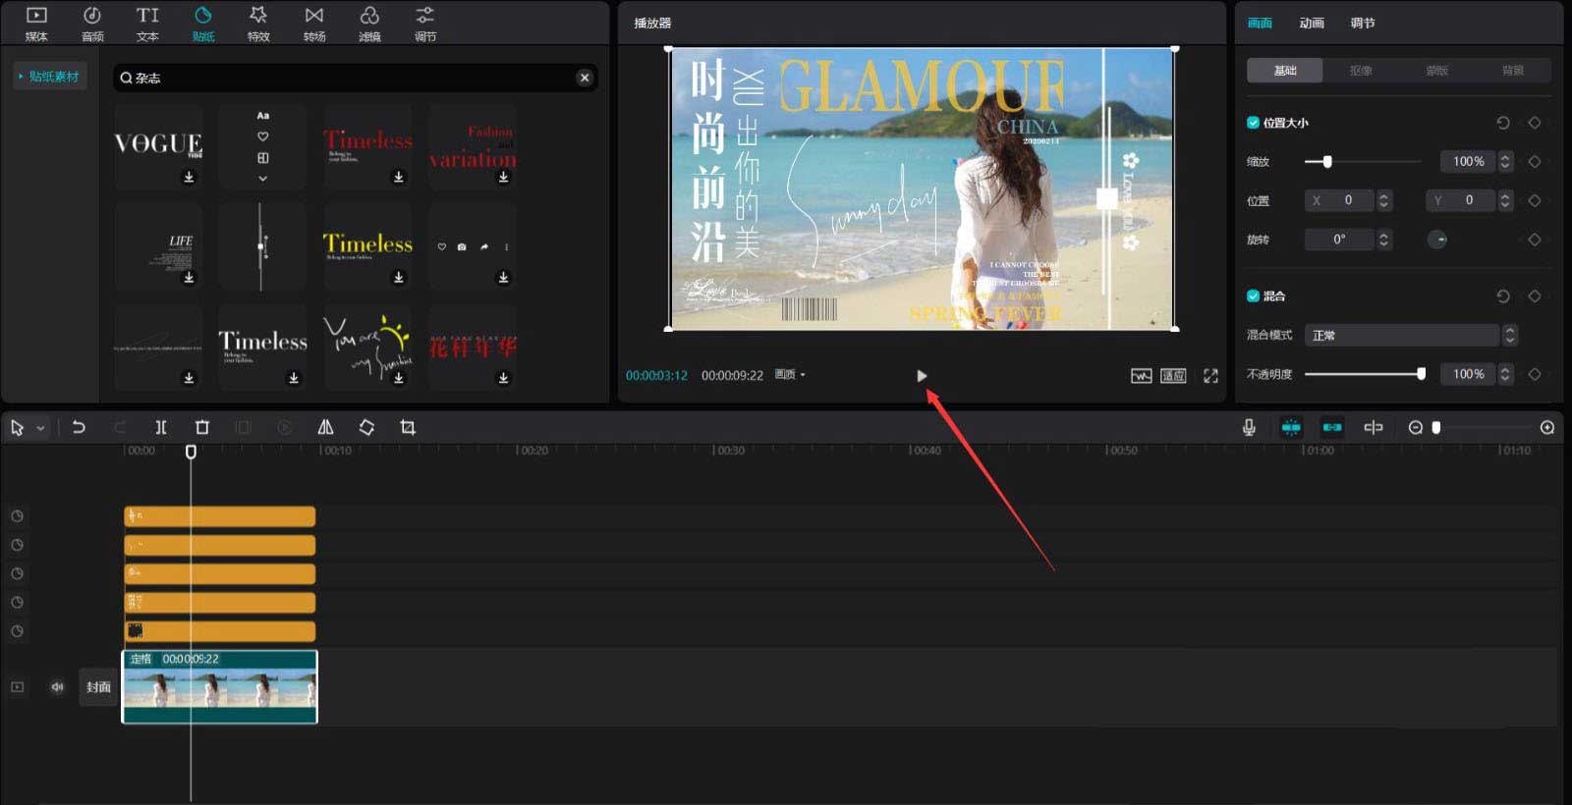Show the waveform scope in player
The image size is (1572, 805).
point(1141,376)
